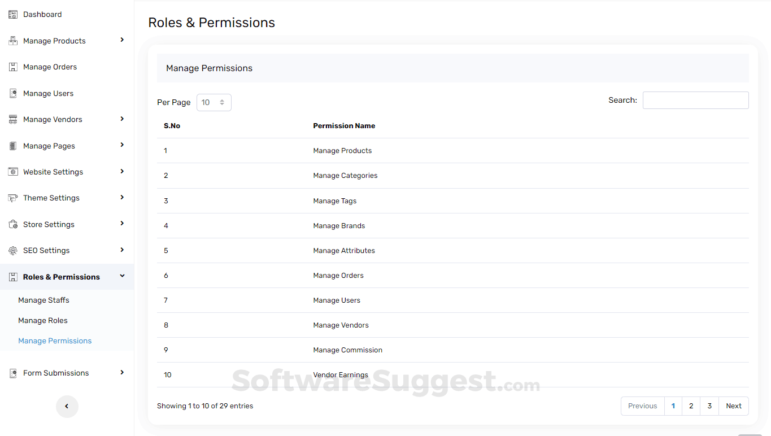Viewport: 771px width, 436px height.
Task: Click the Manage Products sidebar icon
Action: 12,40
